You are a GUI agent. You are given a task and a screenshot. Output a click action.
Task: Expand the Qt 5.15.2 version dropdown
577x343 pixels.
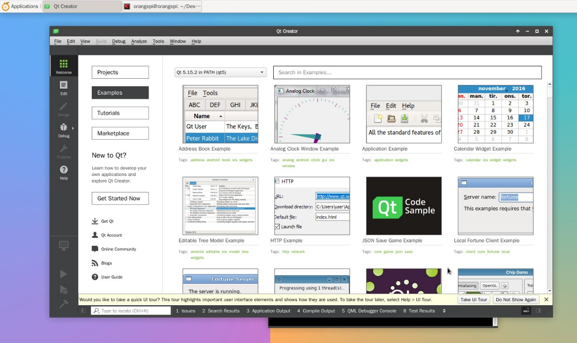[220, 72]
